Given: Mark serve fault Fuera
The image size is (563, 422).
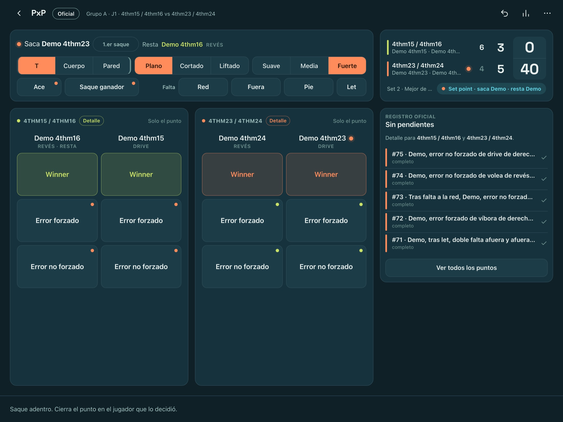Looking at the screenshot, I should coord(256,87).
